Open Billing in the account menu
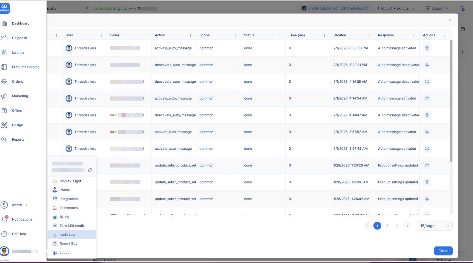473x263 pixels. click(64, 217)
